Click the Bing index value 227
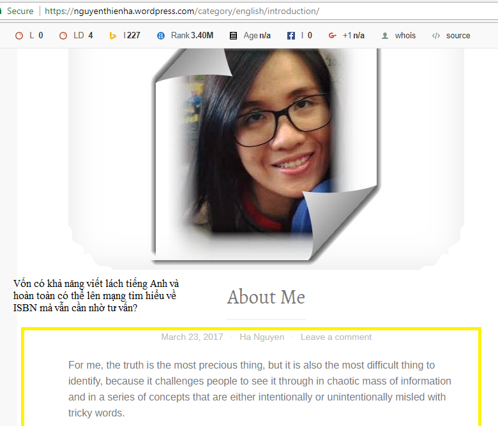 pos(133,36)
